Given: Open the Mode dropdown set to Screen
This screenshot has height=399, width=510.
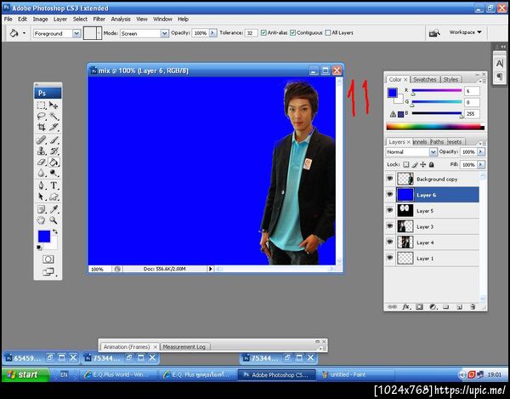Looking at the screenshot, I should click(x=165, y=33).
